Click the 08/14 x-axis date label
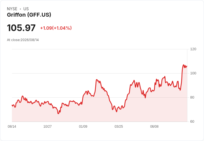Screen dimensions: 204x141 point(12,126)
